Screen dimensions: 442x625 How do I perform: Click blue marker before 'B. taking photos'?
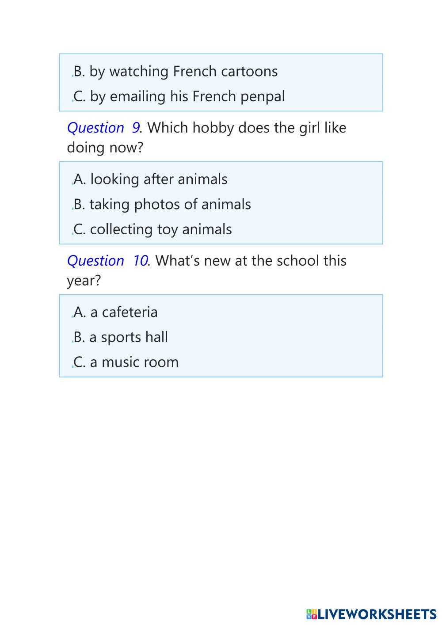click(72, 208)
